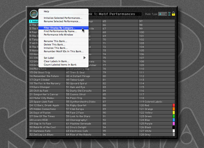Select Find Performance By Name in menu
This screenshot has width=204, height=148.
tap(60, 31)
